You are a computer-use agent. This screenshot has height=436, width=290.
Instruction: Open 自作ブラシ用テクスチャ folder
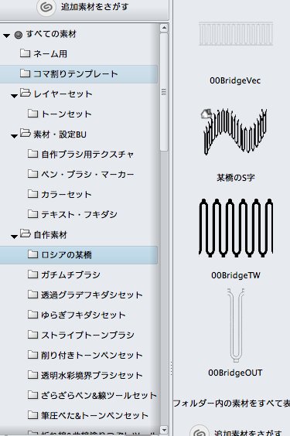pyautogui.click(x=87, y=155)
